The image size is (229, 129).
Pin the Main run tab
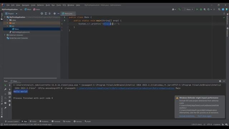pyautogui.click(x=5, y=108)
